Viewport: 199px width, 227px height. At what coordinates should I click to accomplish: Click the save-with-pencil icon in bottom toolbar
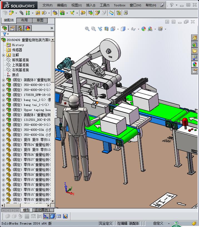pyautogui.click(x=65, y=216)
